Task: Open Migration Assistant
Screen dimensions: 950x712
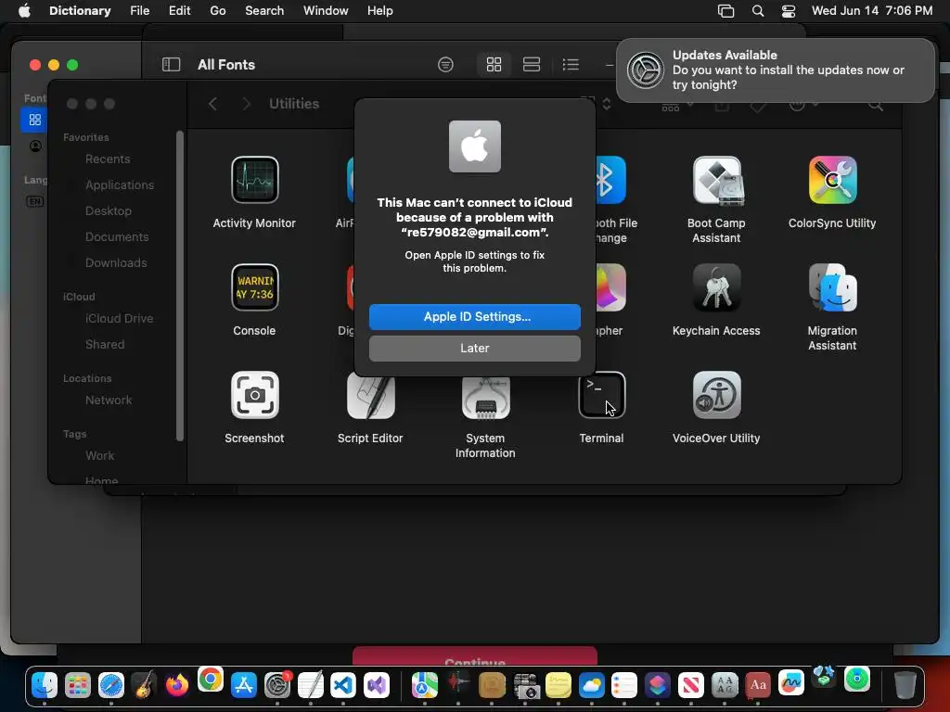Action: pos(832,287)
